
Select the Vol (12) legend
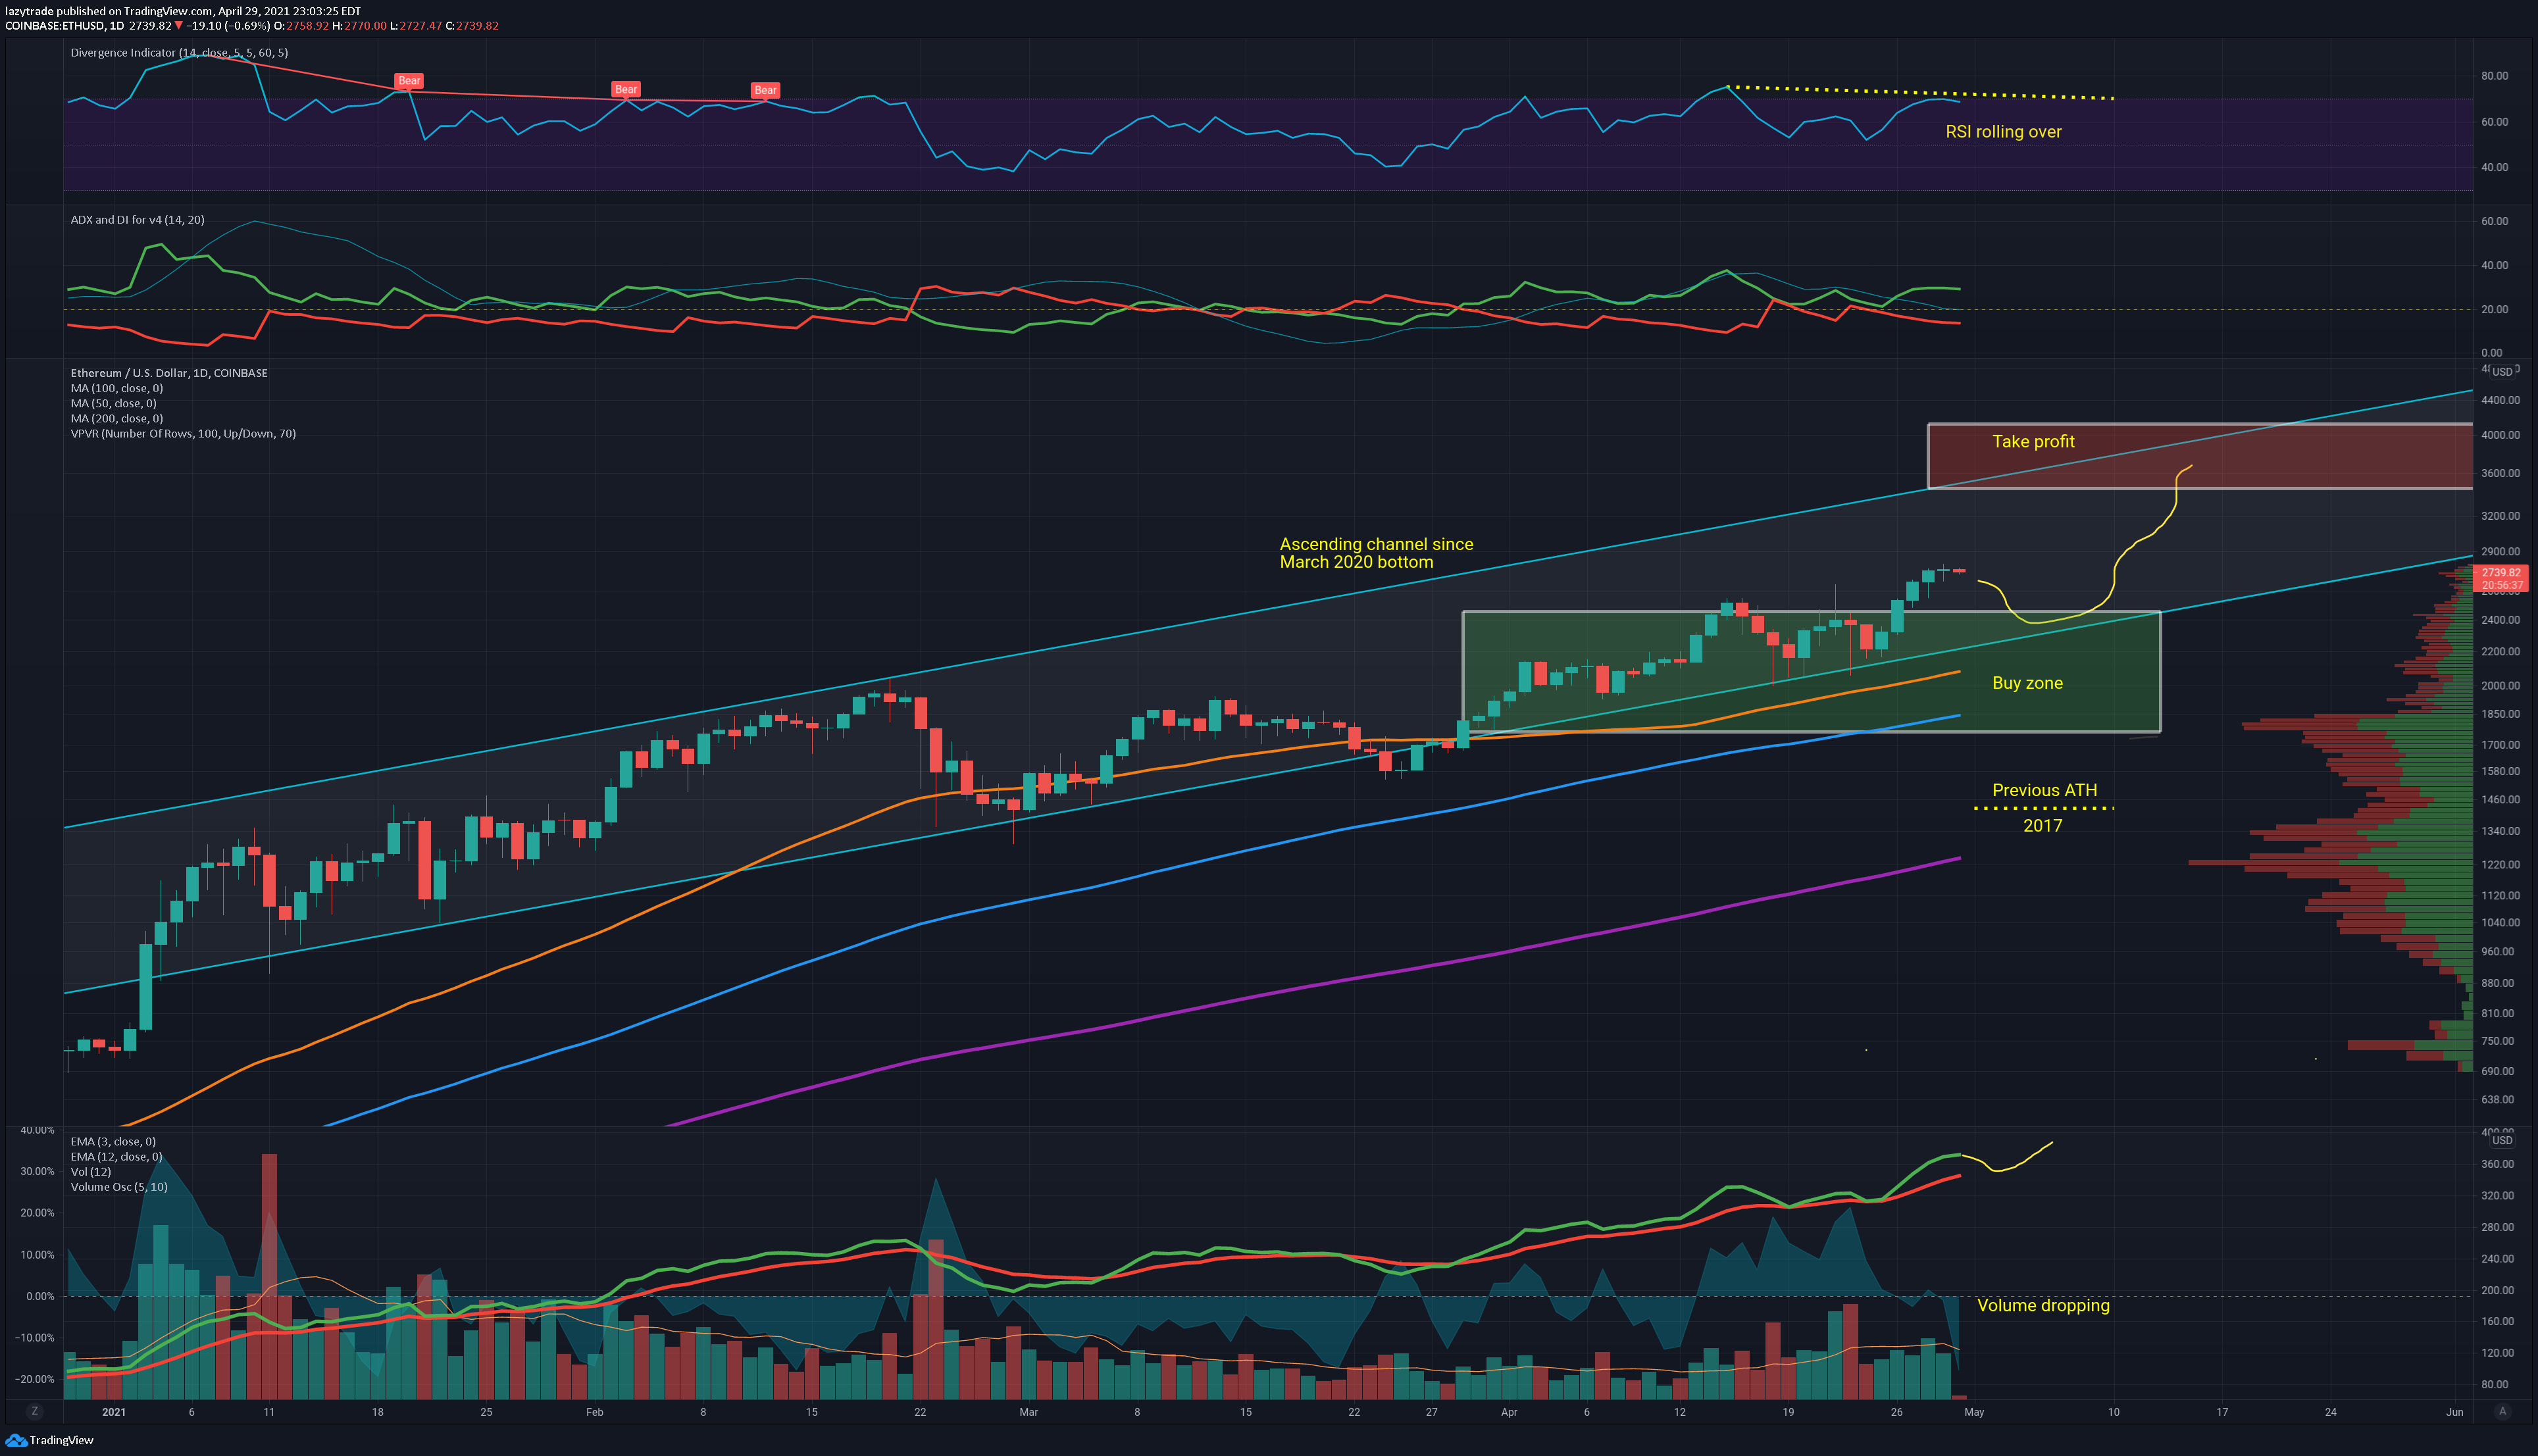coord(91,1172)
